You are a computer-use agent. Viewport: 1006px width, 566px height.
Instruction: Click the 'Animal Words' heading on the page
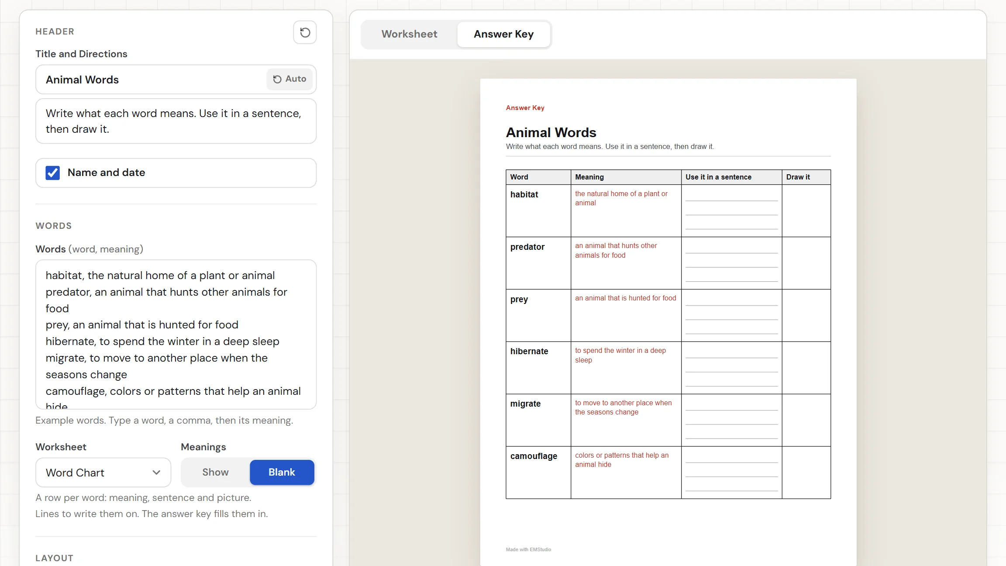(551, 132)
